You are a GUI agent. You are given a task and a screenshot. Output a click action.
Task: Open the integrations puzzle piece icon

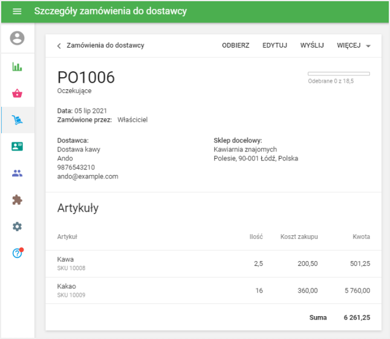[x=17, y=200]
